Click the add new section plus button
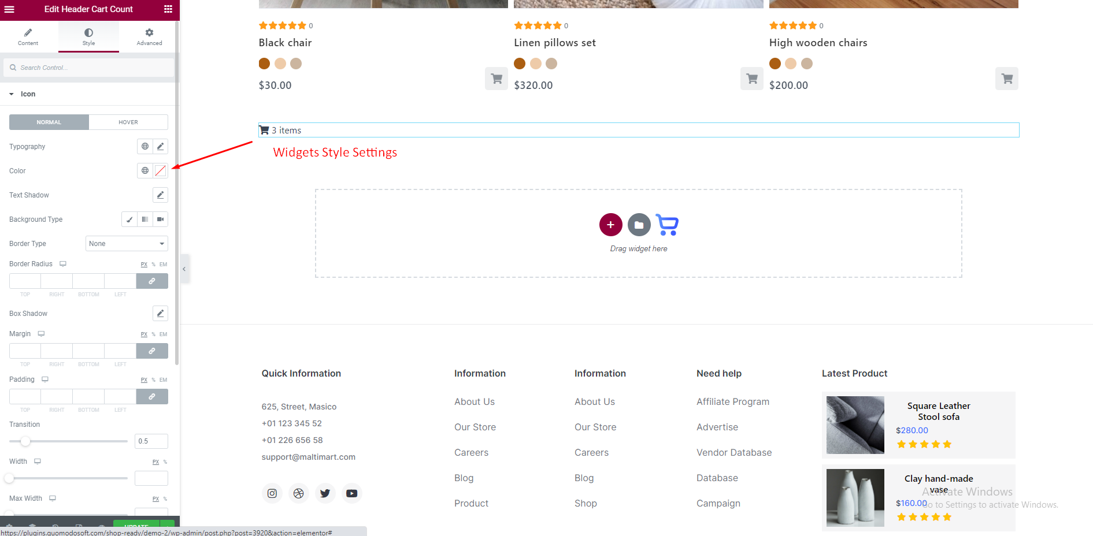 click(x=610, y=225)
